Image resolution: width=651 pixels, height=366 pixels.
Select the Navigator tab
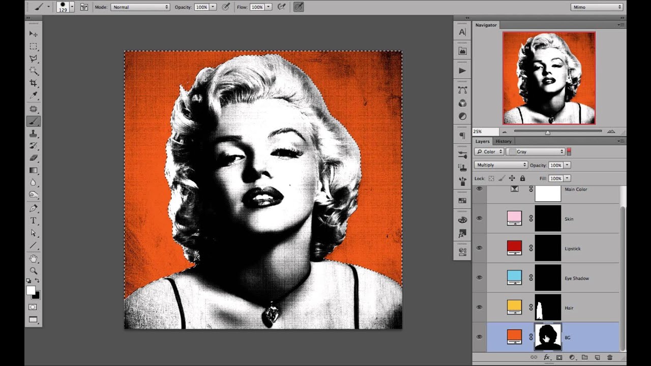point(486,25)
